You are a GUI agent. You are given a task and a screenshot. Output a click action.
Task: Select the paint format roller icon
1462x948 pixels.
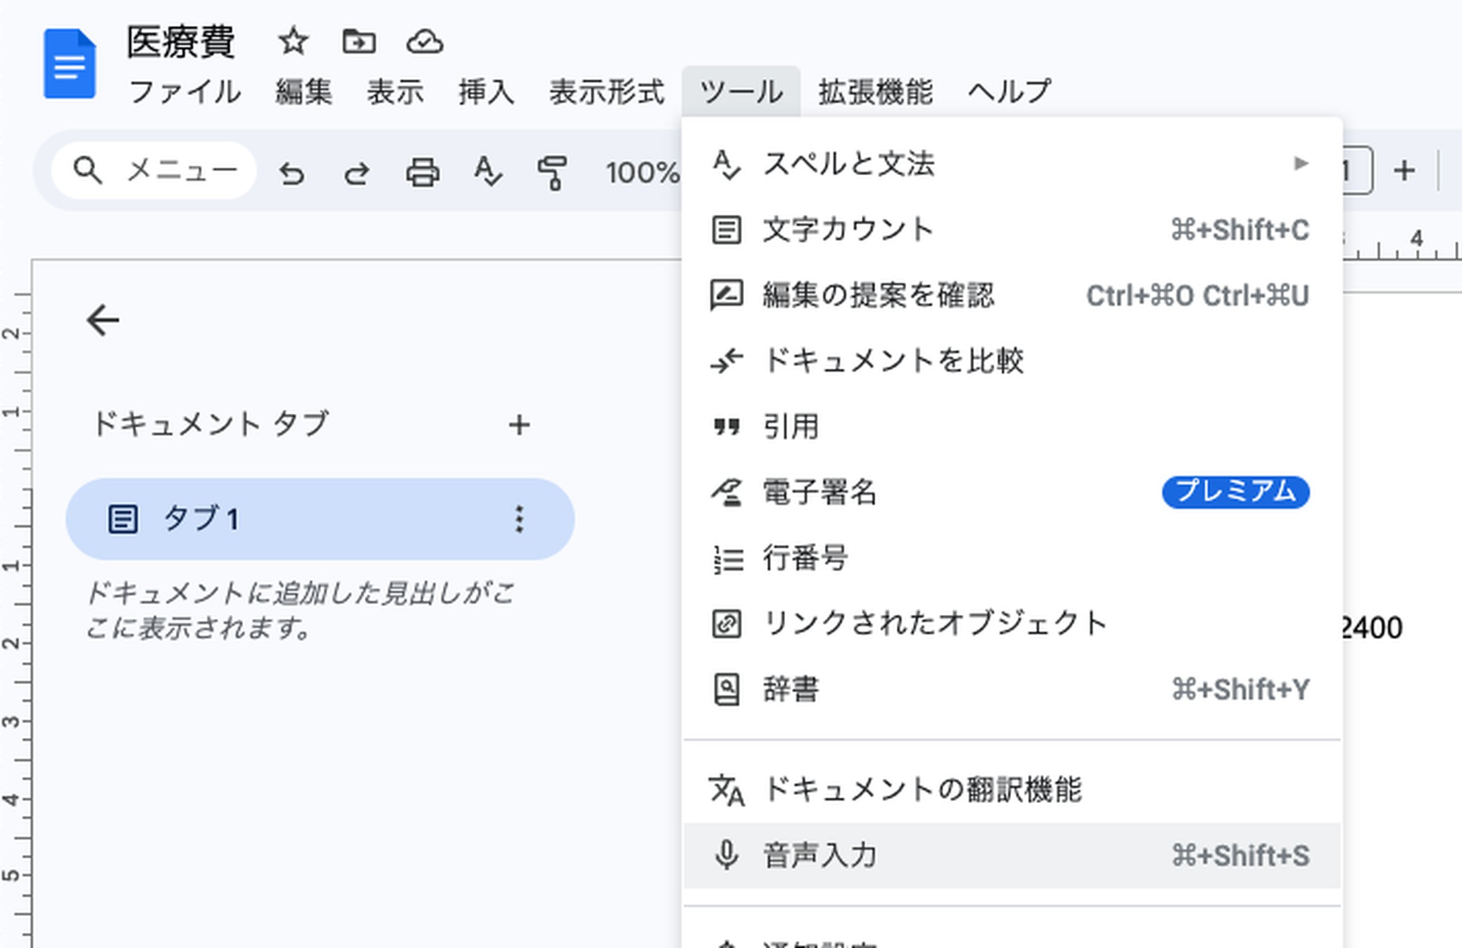click(552, 172)
